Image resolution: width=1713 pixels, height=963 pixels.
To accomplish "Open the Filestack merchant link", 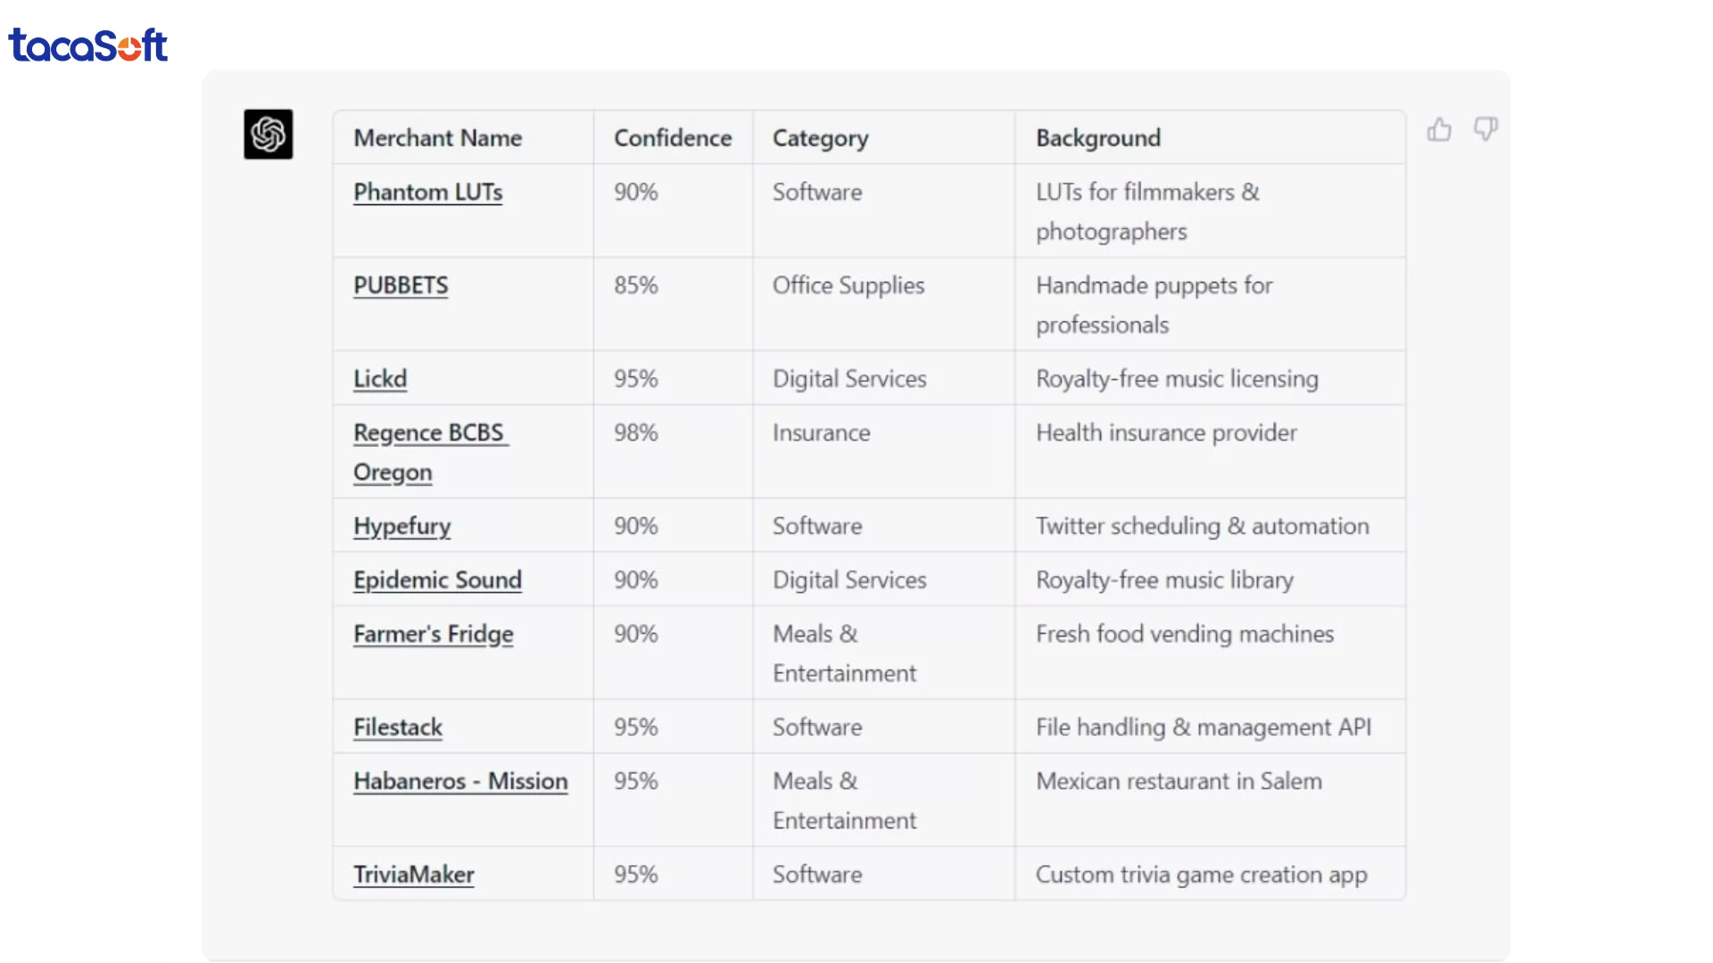I will (x=398, y=728).
